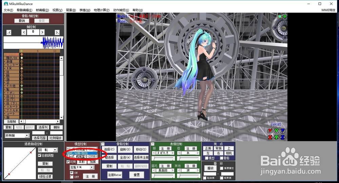This screenshot has height=183, width=339.
Task: Open the 帧编辑(D) menu
Action: pos(42,10)
